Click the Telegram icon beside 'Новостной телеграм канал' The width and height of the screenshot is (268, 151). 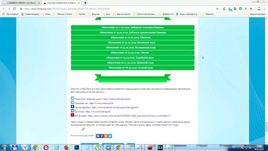coord(72,98)
